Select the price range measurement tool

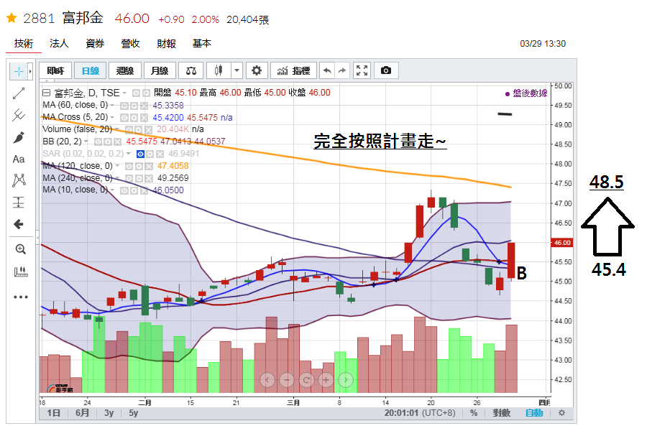tap(19, 202)
